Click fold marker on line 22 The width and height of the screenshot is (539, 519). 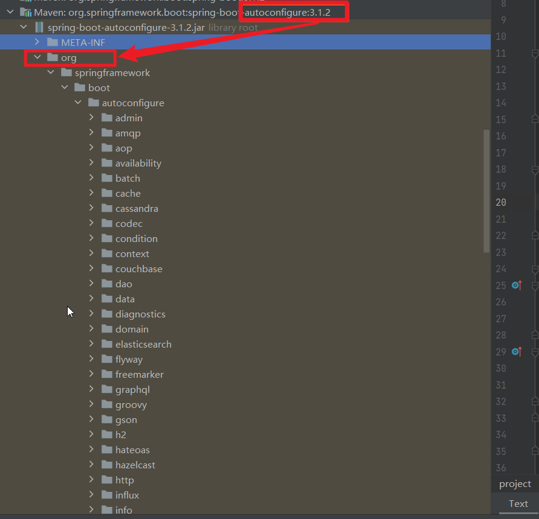[x=535, y=235]
